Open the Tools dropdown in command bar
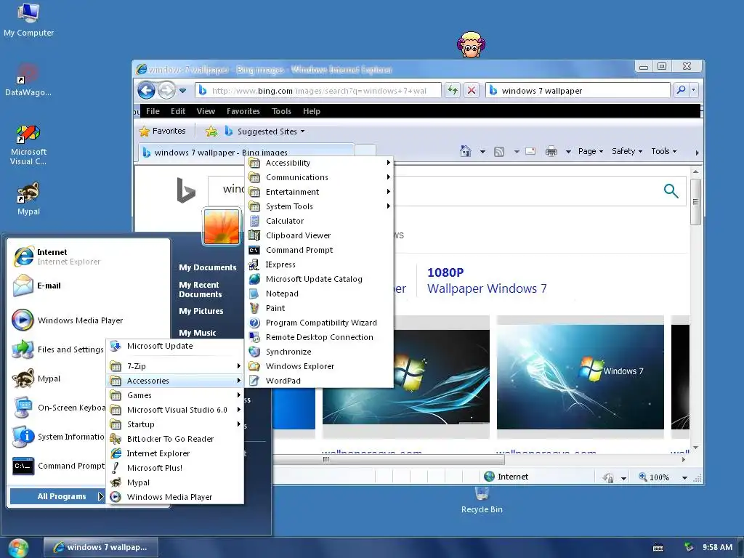Image resolution: width=744 pixels, height=558 pixels. click(x=664, y=151)
